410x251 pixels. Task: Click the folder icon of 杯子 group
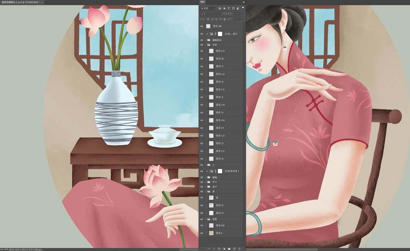pyautogui.click(x=209, y=182)
